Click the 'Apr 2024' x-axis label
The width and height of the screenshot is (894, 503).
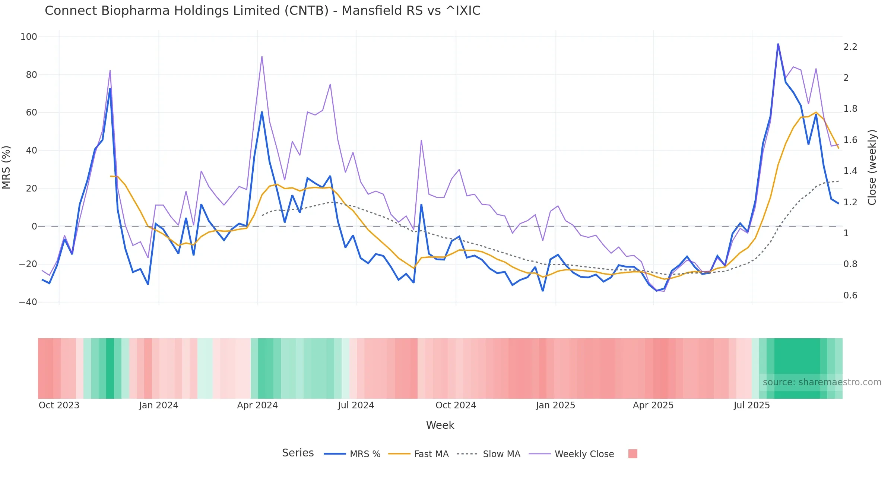(257, 405)
